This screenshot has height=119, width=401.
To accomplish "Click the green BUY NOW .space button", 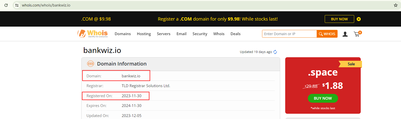I will click(323, 98).
